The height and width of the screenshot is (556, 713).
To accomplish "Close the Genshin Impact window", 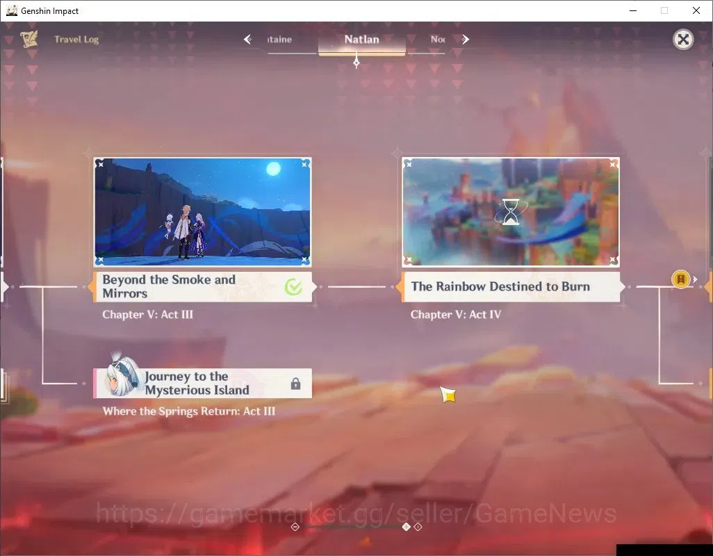I will point(696,10).
